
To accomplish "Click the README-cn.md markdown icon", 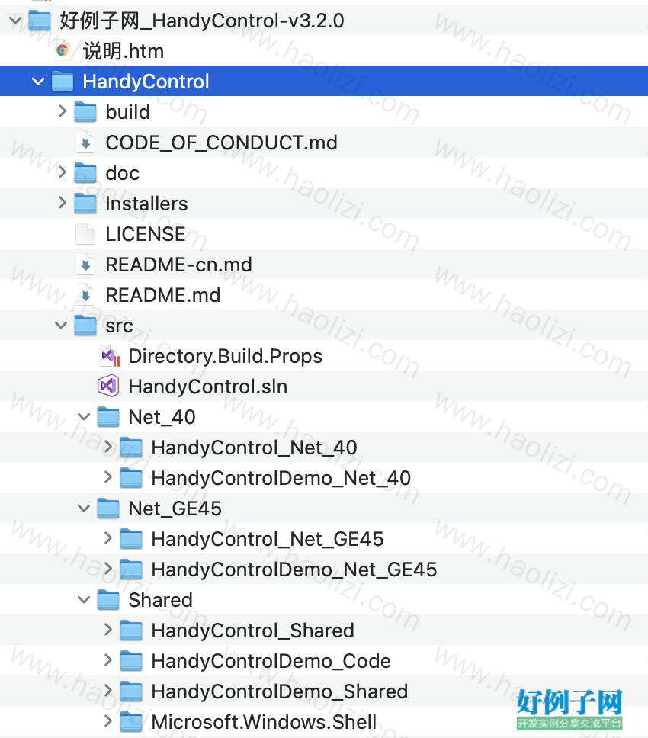I will [85, 264].
